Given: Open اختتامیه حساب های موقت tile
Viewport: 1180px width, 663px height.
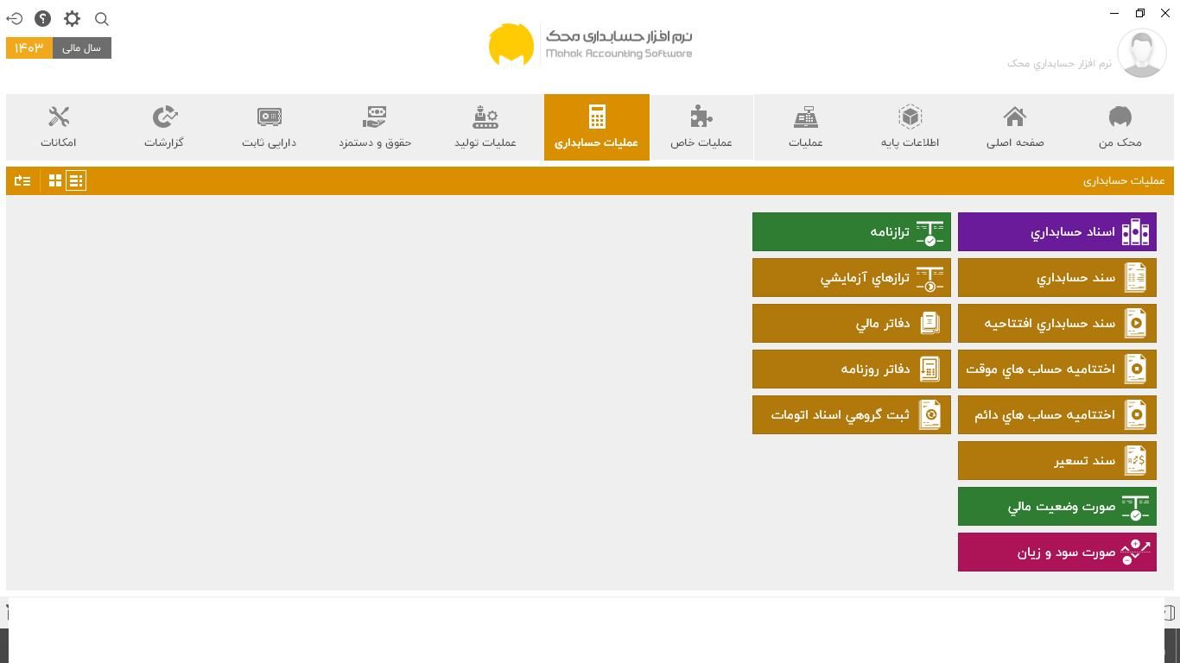Looking at the screenshot, I should pyautogui.click(x=1056, y=369).
